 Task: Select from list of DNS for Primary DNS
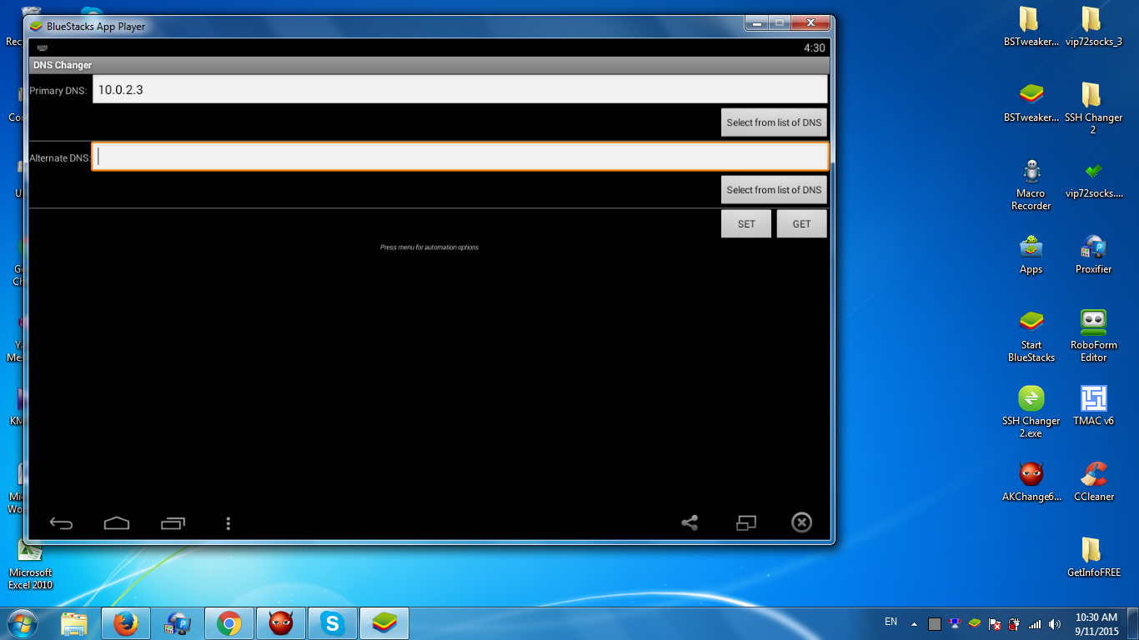click(774, 122)
